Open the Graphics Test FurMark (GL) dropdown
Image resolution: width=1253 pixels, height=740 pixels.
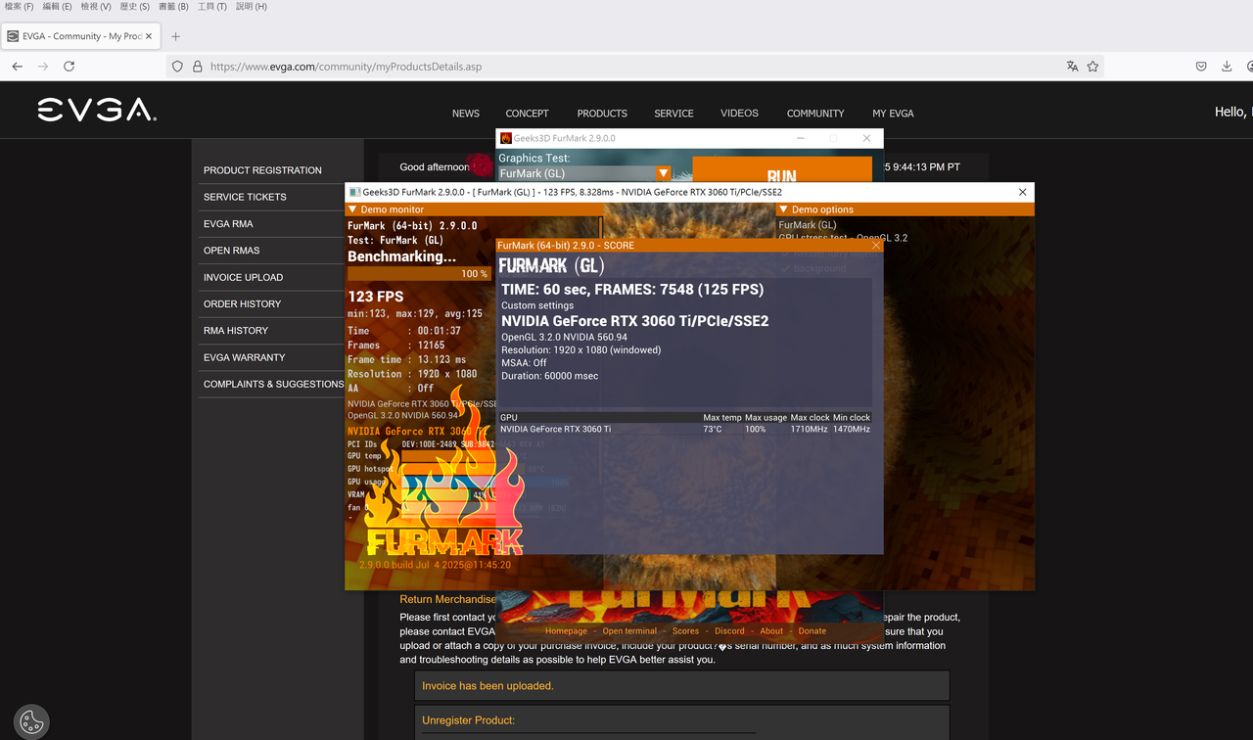(x=584, y=173)
